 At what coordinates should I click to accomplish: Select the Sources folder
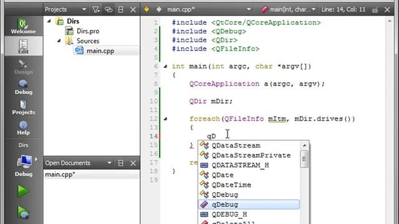pyautogui.click(x=88, y=40)
